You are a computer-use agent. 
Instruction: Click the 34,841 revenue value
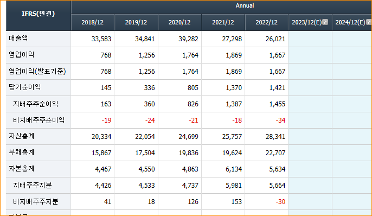(x=145, y=39)
